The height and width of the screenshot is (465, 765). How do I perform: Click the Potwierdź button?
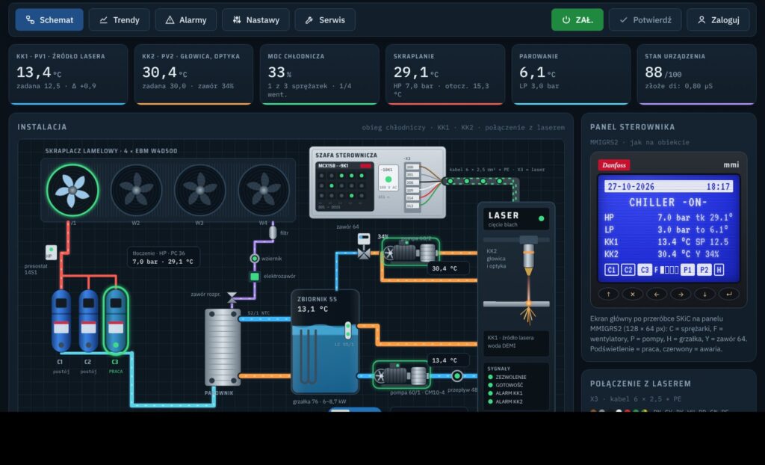click(x=645, y=20)
